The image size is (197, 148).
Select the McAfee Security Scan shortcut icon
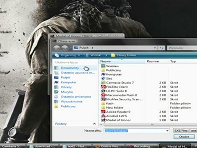(x=103, y=99)
